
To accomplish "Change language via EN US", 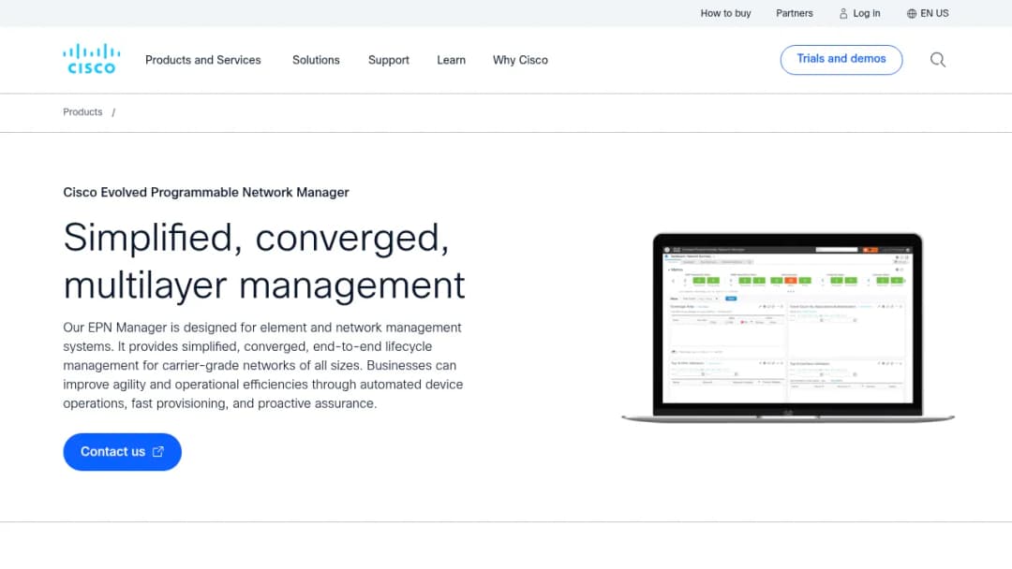I will click(x=934, y=13).
